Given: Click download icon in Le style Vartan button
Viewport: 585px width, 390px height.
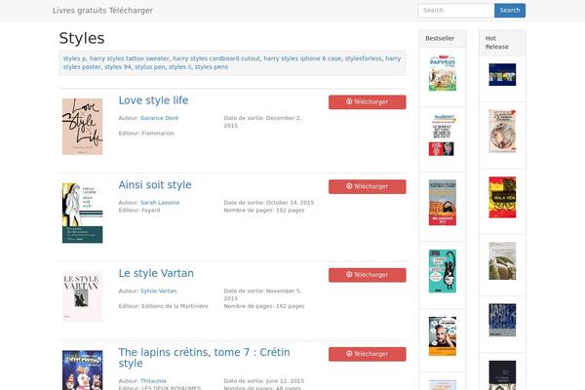Looking at the screenshot, I should [349, 274].
